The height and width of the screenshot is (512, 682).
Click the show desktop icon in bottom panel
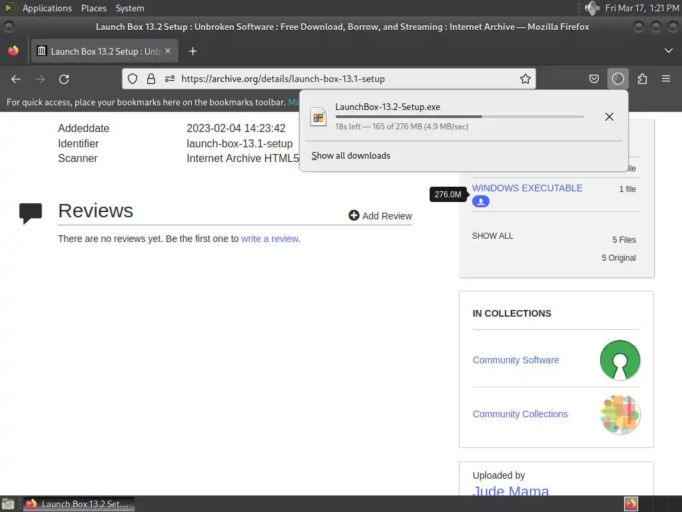tap(8, 504)
